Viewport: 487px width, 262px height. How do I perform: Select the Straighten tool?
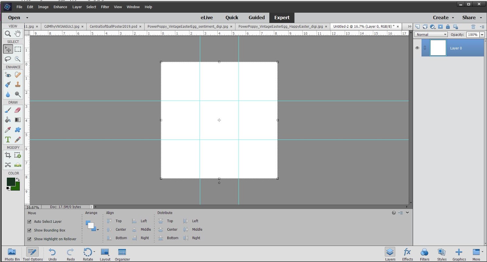[x=18, y=165]
